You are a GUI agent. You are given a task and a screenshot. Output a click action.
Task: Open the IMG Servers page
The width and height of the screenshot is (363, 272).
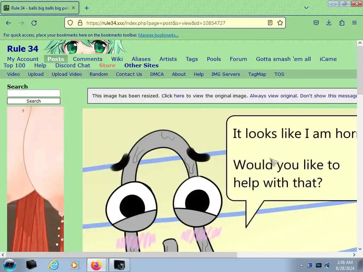click(226, 74)
